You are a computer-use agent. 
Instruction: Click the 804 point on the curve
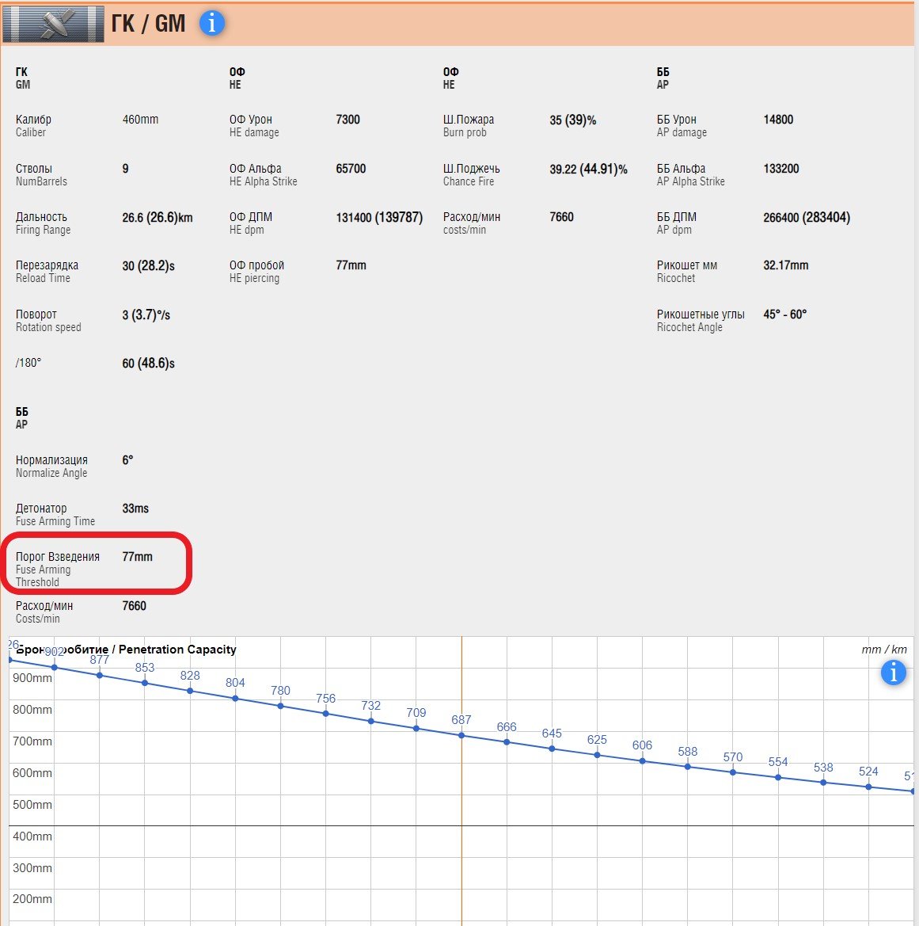tap(235, 698)
